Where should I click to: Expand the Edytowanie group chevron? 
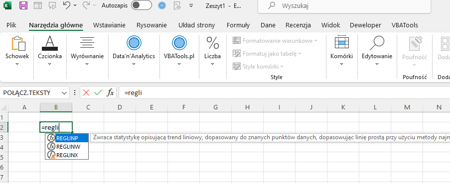tap(377, 64)
